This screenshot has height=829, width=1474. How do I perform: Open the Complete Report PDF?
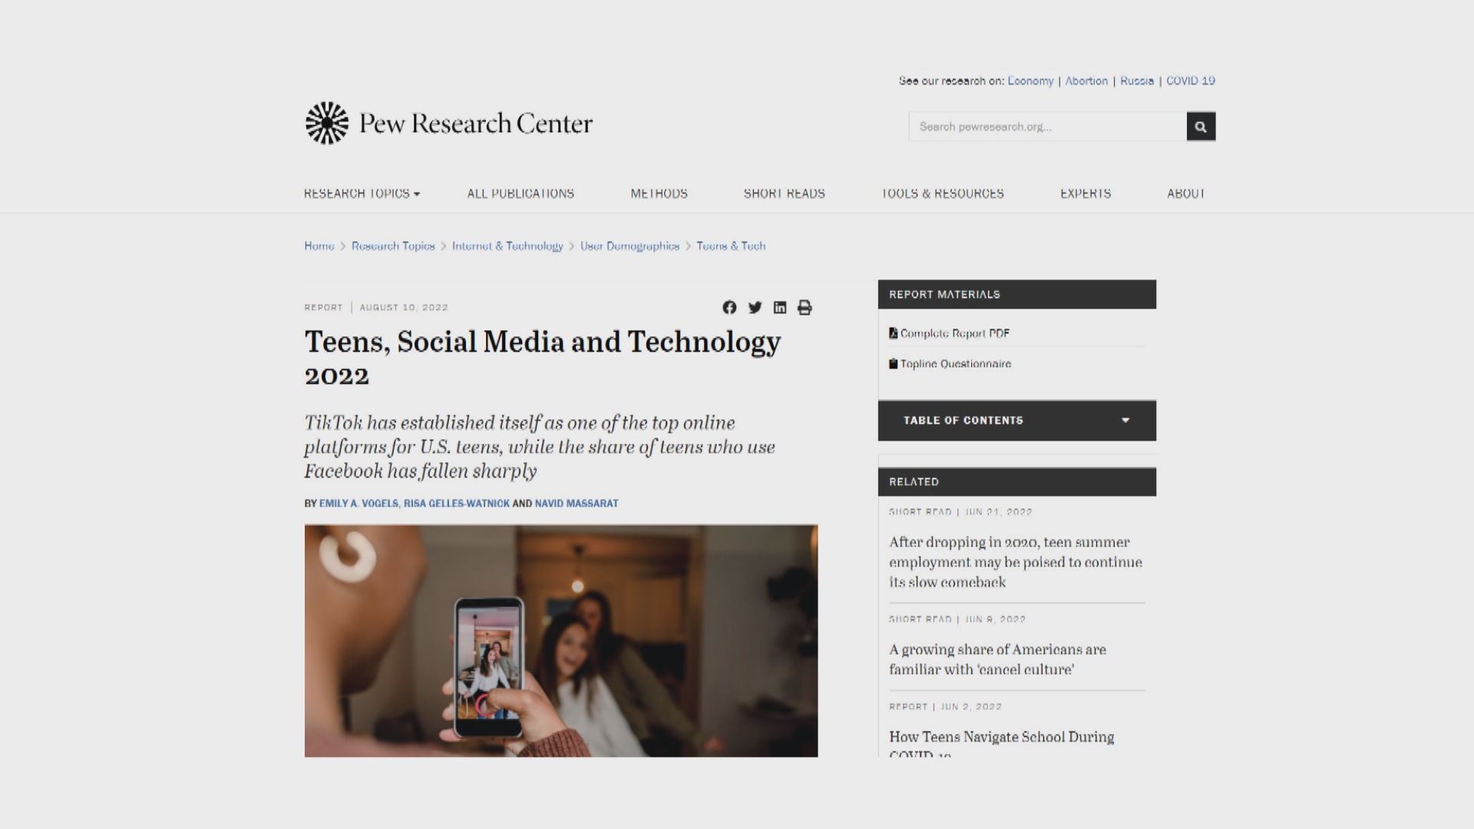click(x=954, y=333)
